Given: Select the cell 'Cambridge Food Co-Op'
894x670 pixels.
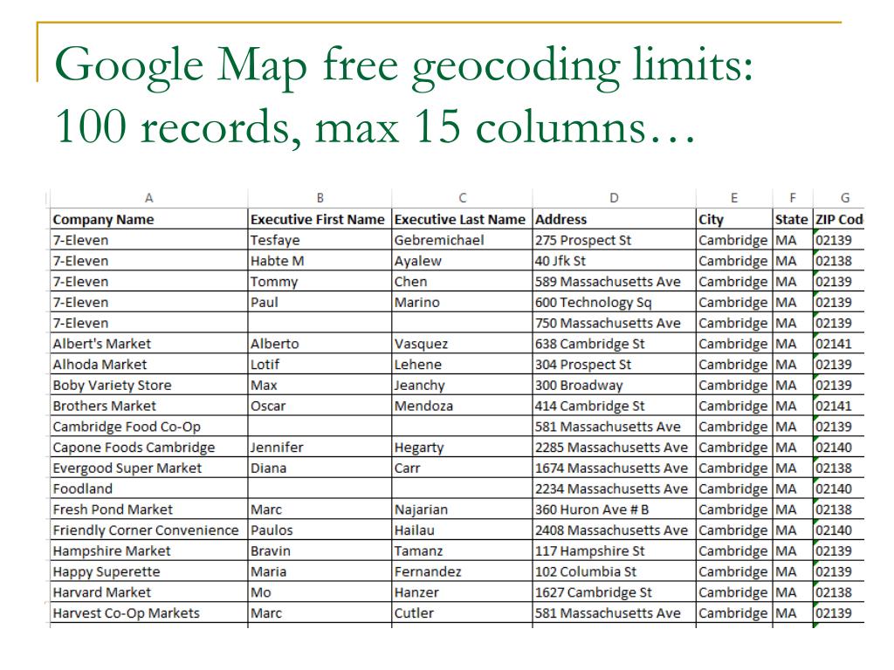Looking at the screenshot, I should [x=148, y=427].
